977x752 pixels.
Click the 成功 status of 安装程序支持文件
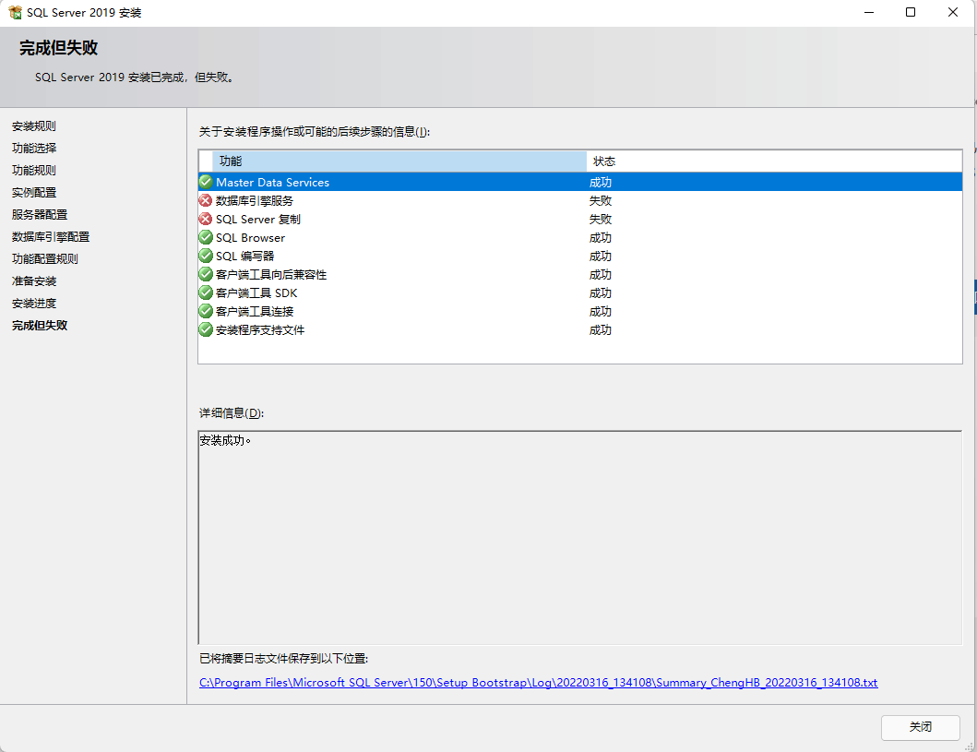tap(601, 329)
